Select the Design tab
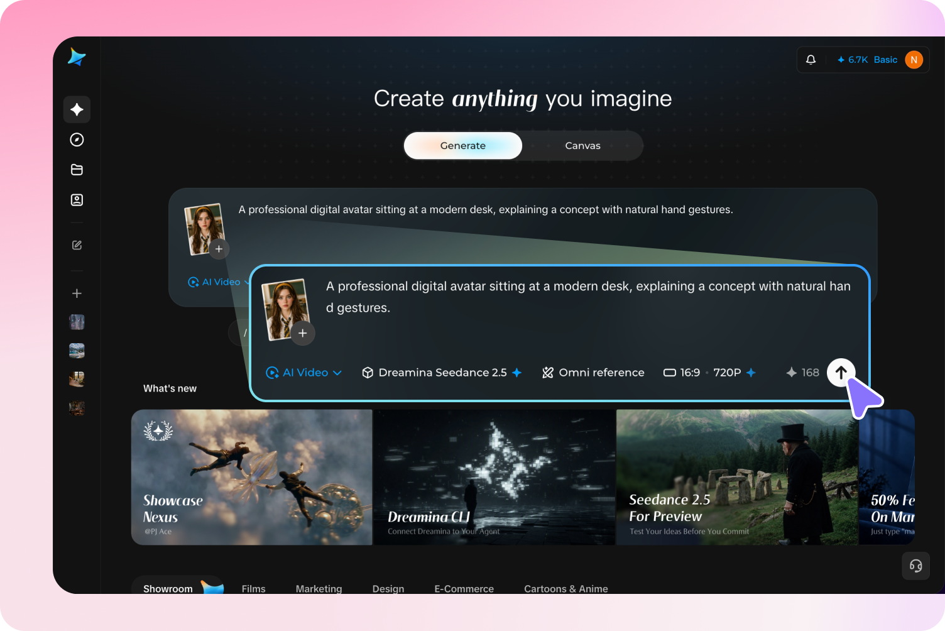The height and width of the screenshot is (631, 945). [388, 589]
